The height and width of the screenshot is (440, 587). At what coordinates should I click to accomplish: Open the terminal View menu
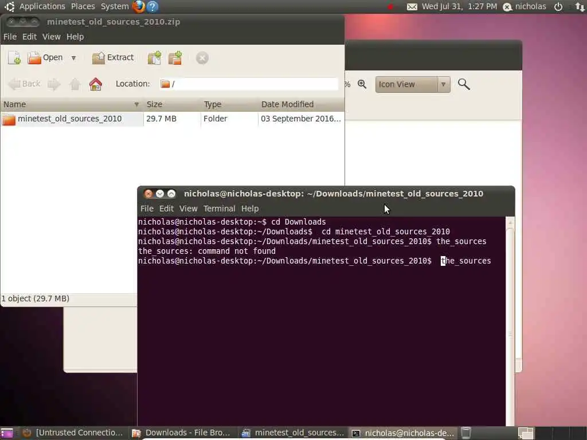pyautogui.click(x=188, y=209)
